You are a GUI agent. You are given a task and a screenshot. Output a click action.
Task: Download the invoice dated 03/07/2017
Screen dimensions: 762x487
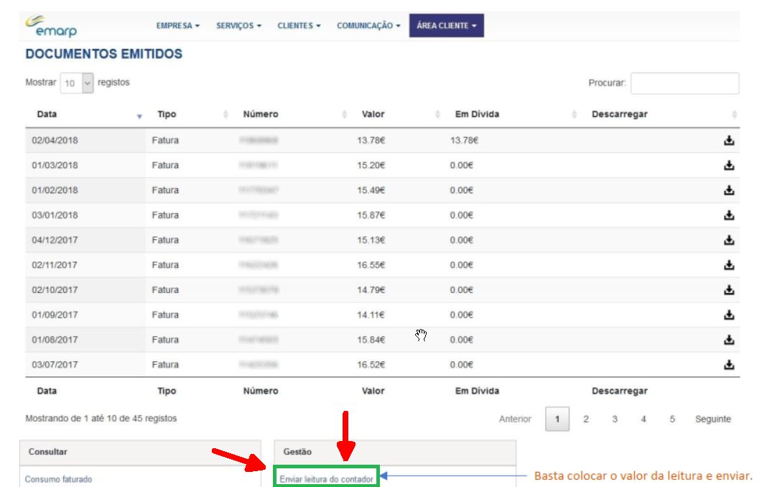coord(728,365)
